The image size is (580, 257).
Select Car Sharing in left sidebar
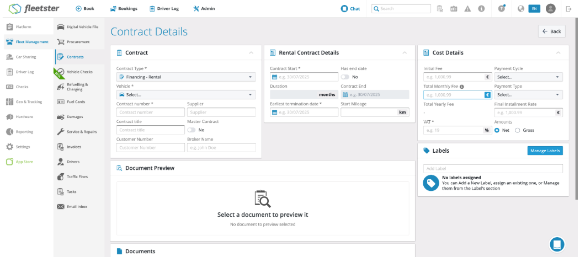coord(26,57)
